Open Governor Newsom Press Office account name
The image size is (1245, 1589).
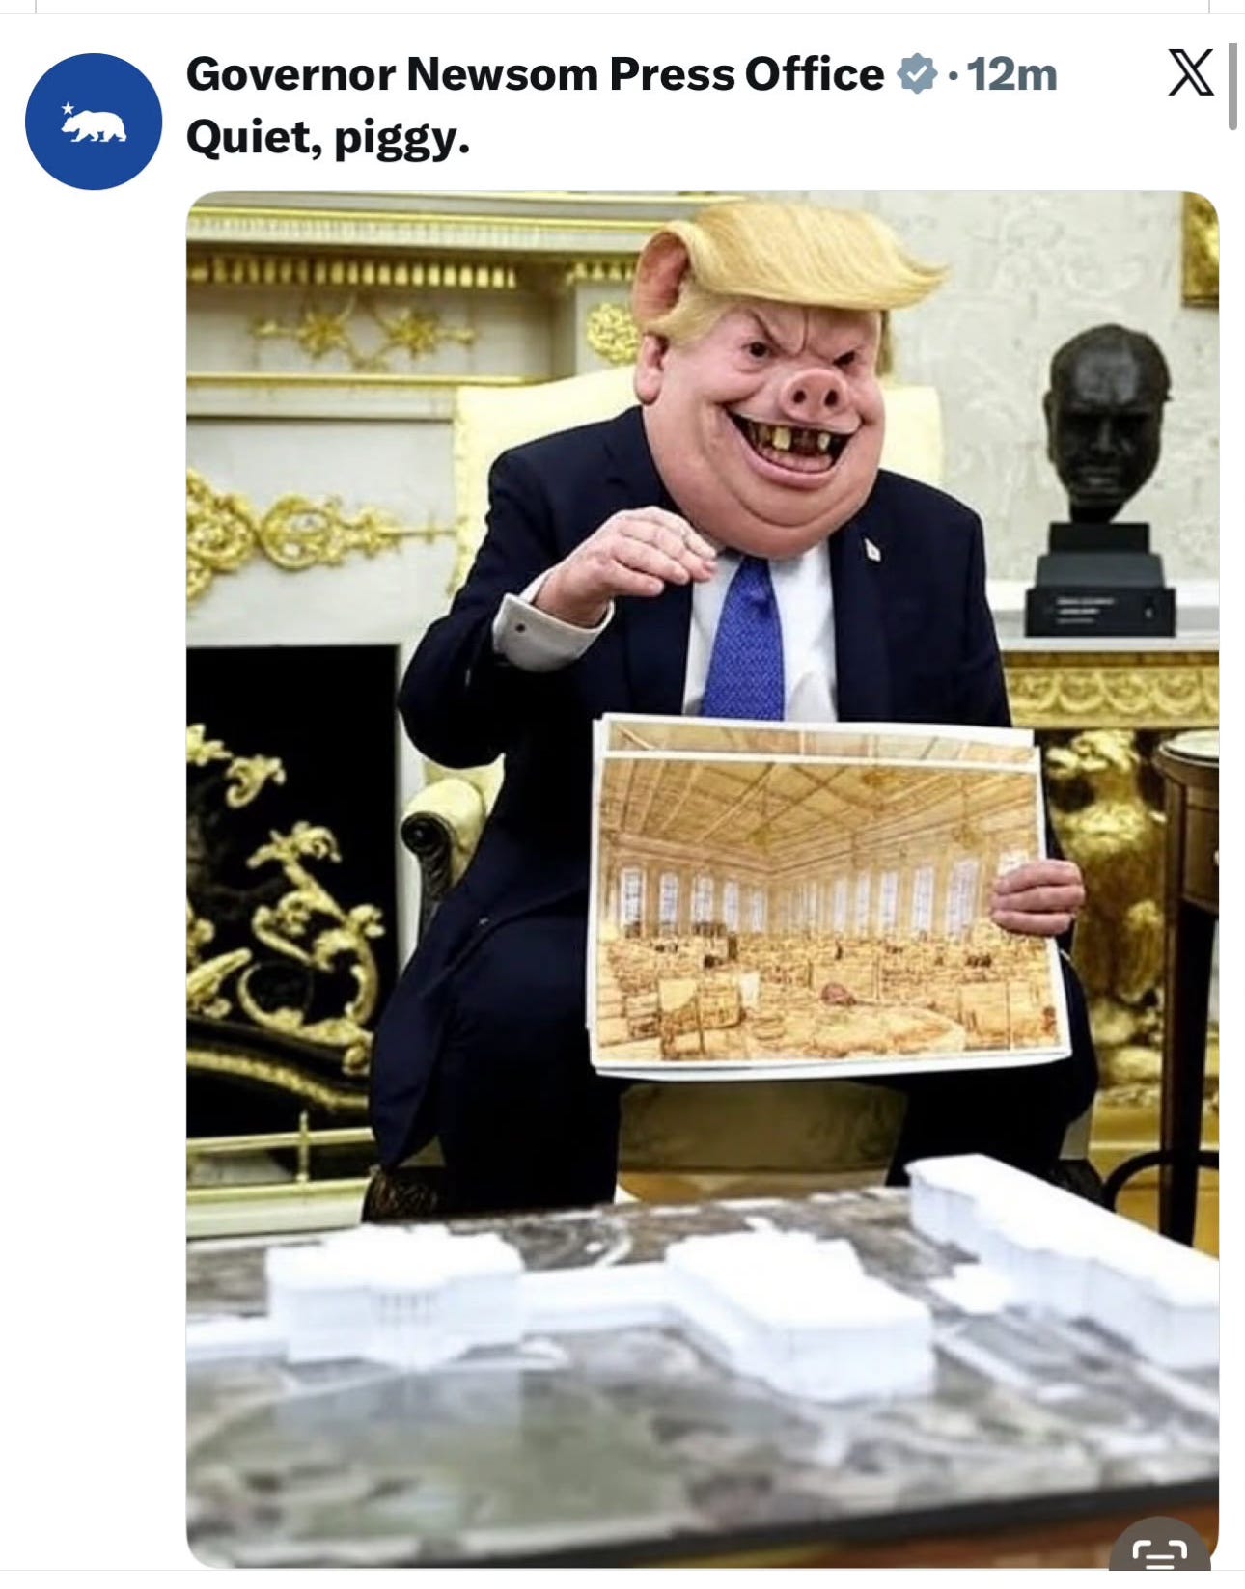point(535,74)
